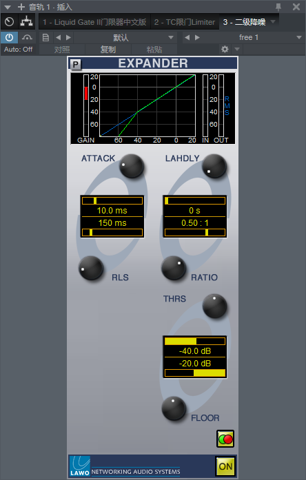Click the threshold slider showing -40.0 dB
306x480 pixels.
point(195,341)
